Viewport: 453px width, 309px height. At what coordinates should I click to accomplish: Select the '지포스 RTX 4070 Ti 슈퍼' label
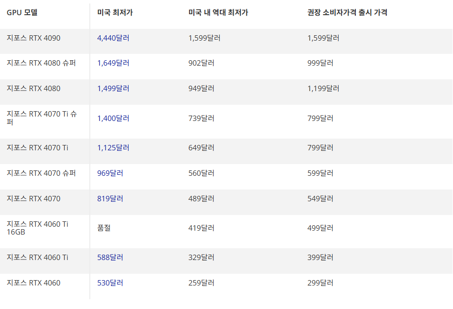point(42,118)
